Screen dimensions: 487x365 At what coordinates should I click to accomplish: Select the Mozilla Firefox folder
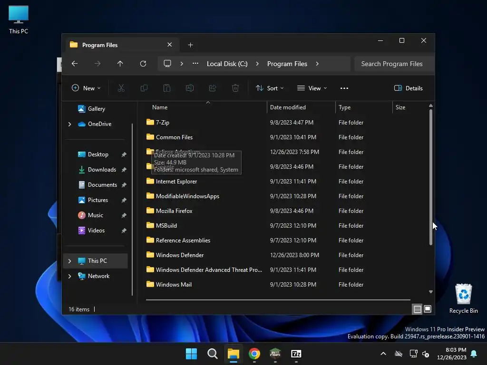[x=174, y=211]
